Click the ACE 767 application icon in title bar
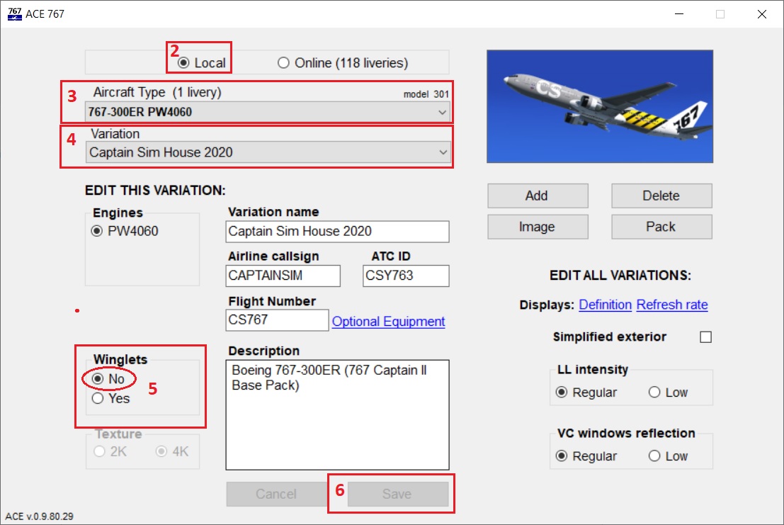The width and height of the screenshot is (784, 525). 14,13
